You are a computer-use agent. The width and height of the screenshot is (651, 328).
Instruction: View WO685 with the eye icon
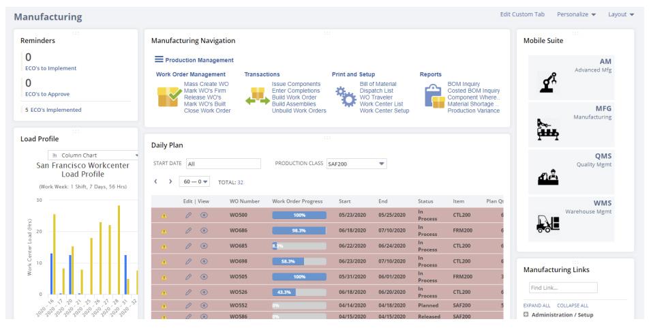[204, 245]
